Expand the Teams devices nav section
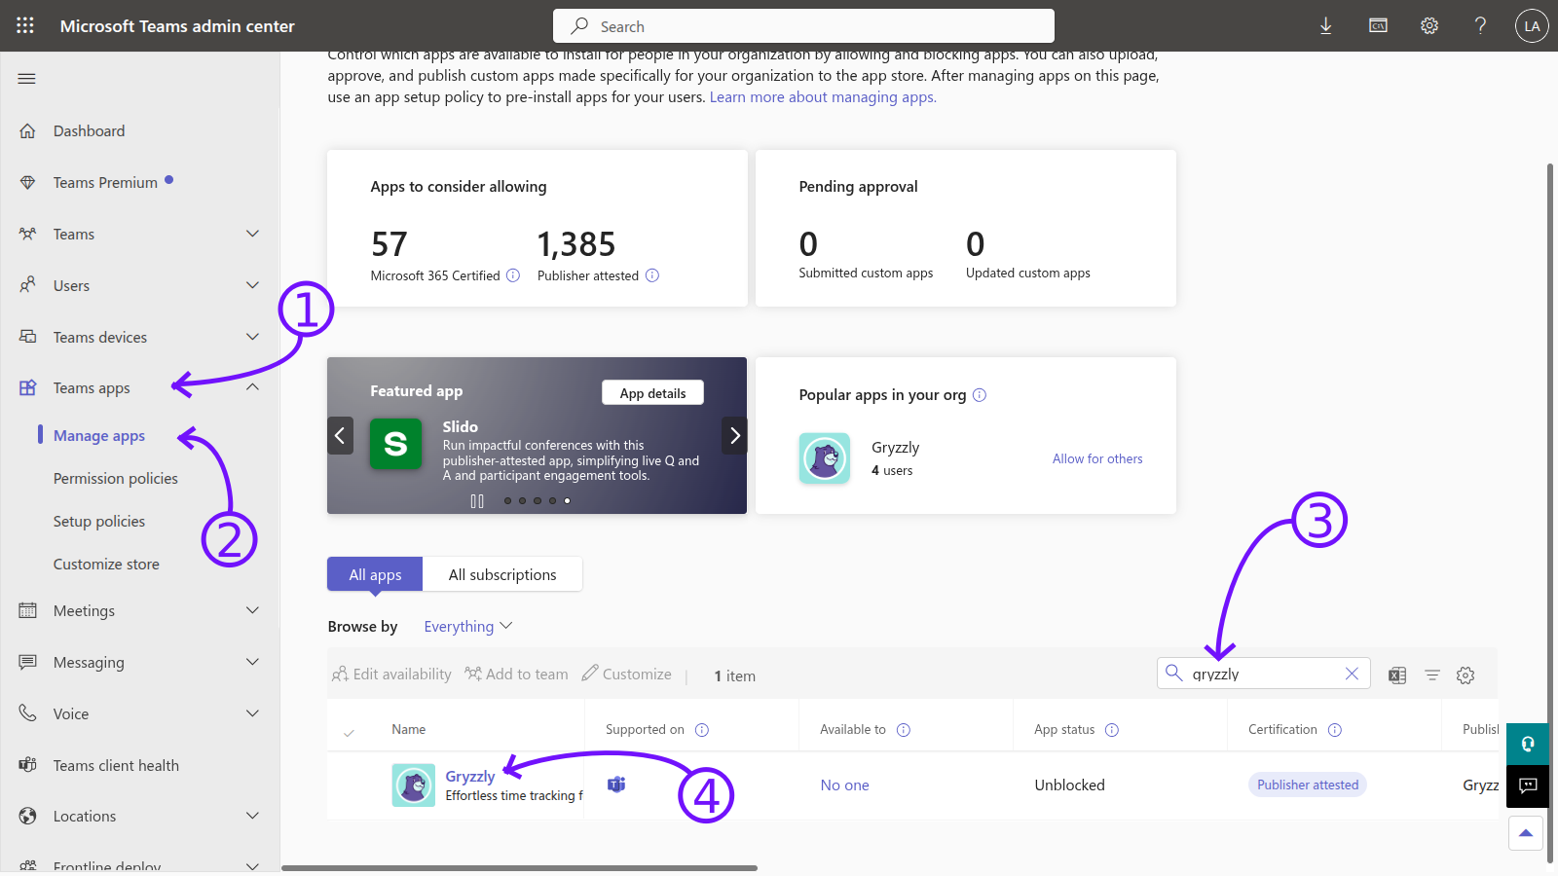This screenshot has width=1558, height=876. (253, 337)
